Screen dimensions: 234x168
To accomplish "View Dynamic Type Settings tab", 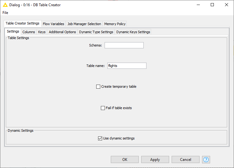I will 96,32.
